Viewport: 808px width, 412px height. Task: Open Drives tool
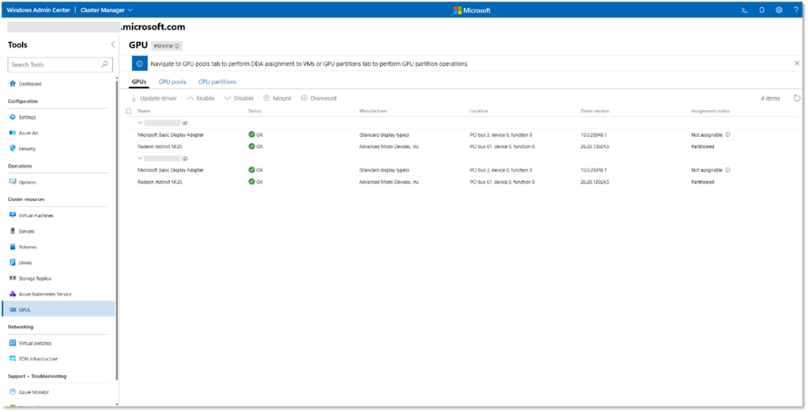pyautogui.click(x=25, y=263)
